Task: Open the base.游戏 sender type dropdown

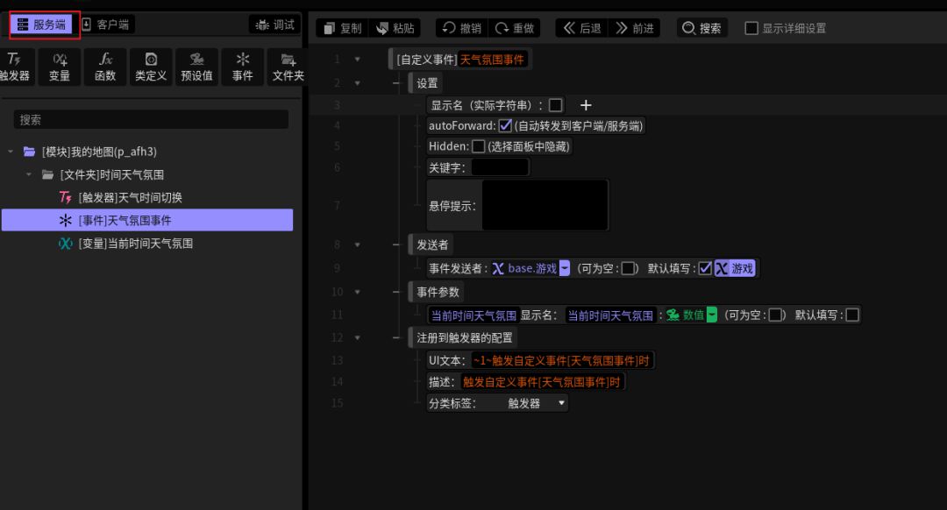Action: (x=564, y=268)
